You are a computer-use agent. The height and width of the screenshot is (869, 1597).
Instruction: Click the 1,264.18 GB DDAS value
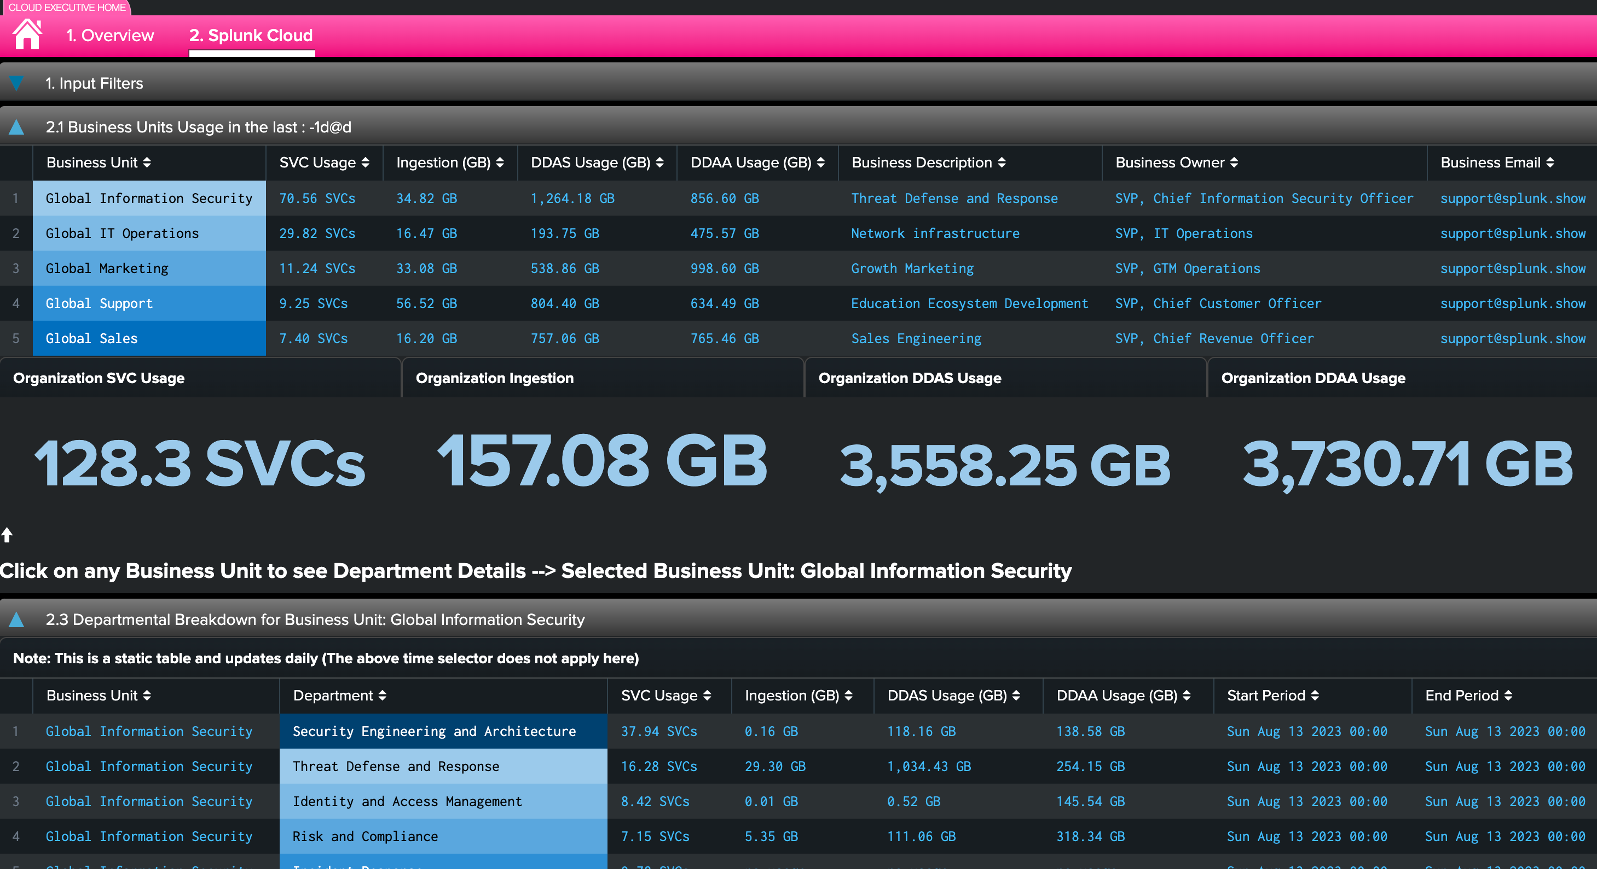click(572, 198)
